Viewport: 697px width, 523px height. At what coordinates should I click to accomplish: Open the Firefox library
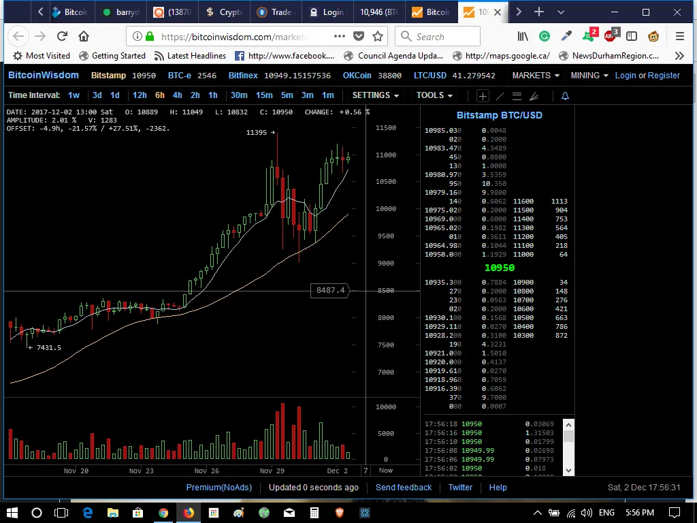click(523, 37)
